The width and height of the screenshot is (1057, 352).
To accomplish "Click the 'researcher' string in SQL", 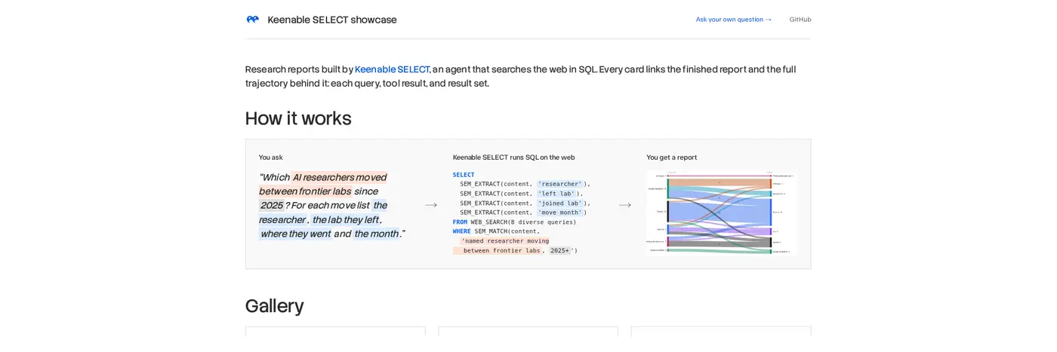I will [559, 184].
